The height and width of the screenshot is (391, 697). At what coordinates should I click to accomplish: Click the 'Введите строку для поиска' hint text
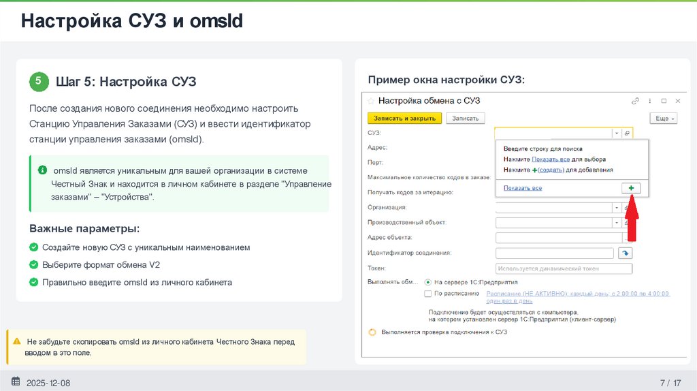(x=542, y=148)
